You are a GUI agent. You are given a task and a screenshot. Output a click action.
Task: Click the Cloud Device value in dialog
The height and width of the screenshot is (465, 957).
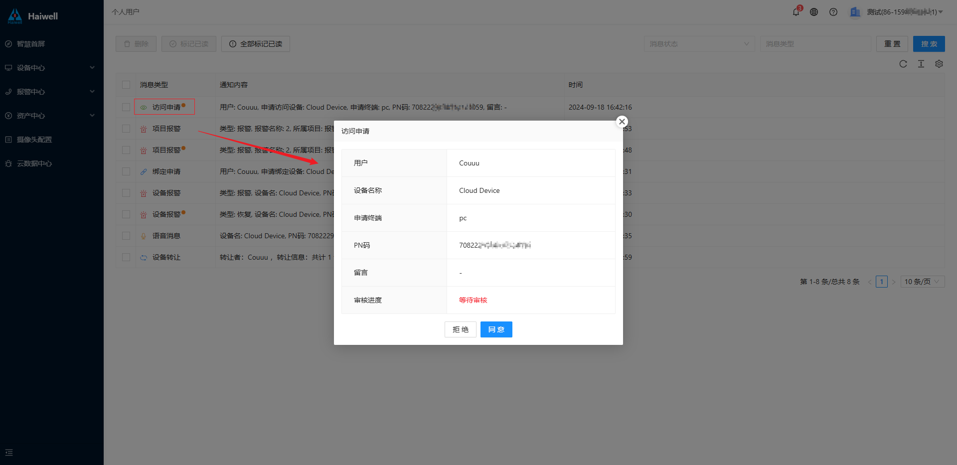click(x=479, y=190)
